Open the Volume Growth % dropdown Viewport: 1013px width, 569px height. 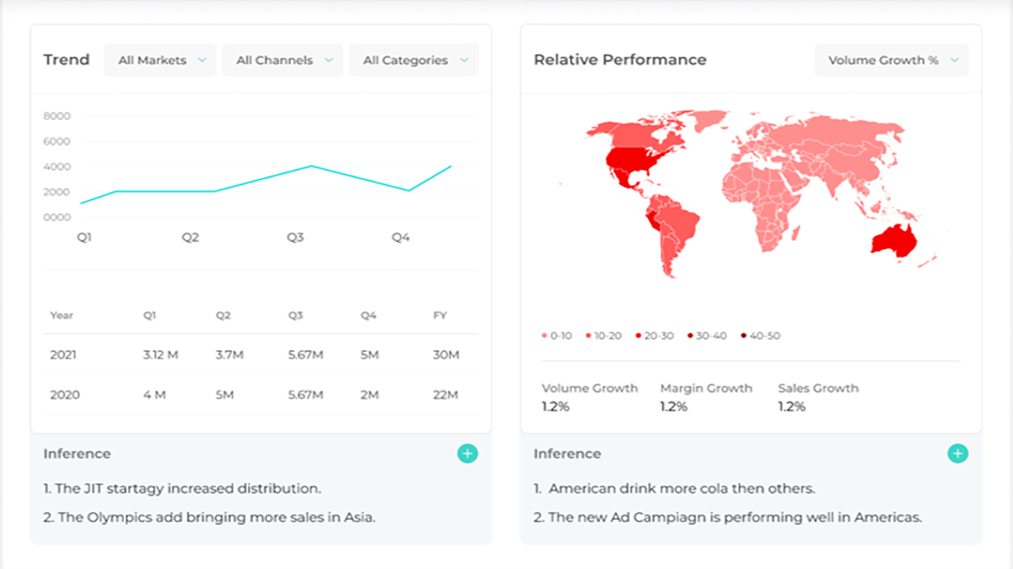tap(892, 60)
